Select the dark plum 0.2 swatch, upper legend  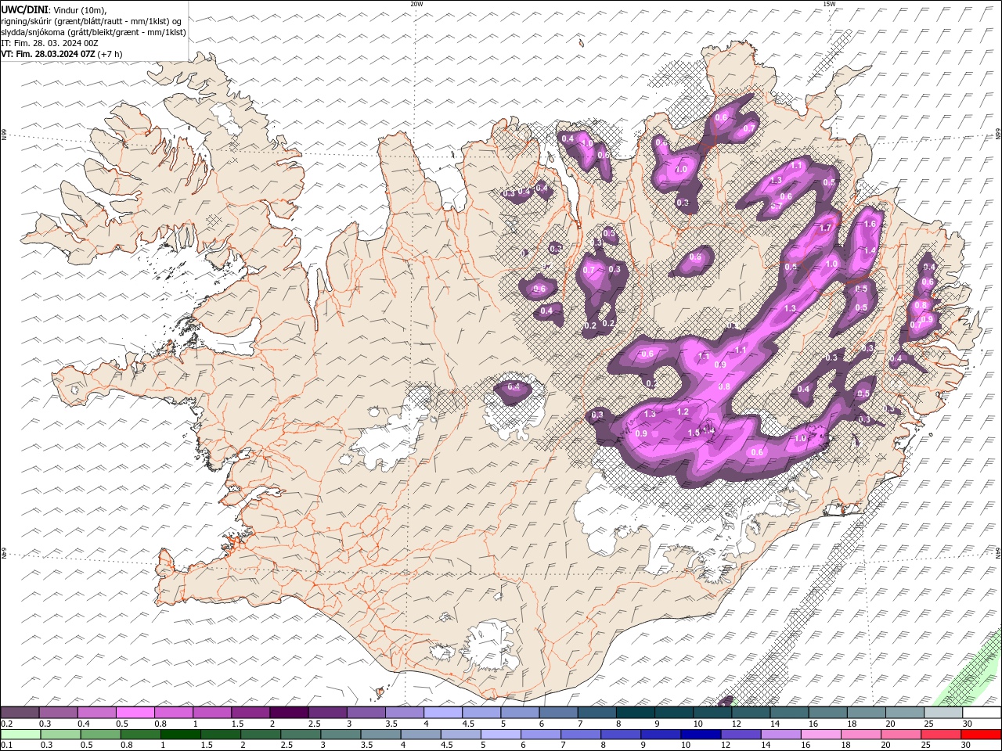20,713
